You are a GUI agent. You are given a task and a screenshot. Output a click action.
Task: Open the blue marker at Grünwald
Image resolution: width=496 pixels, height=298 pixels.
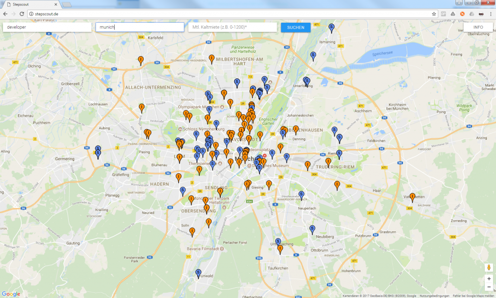198,274
